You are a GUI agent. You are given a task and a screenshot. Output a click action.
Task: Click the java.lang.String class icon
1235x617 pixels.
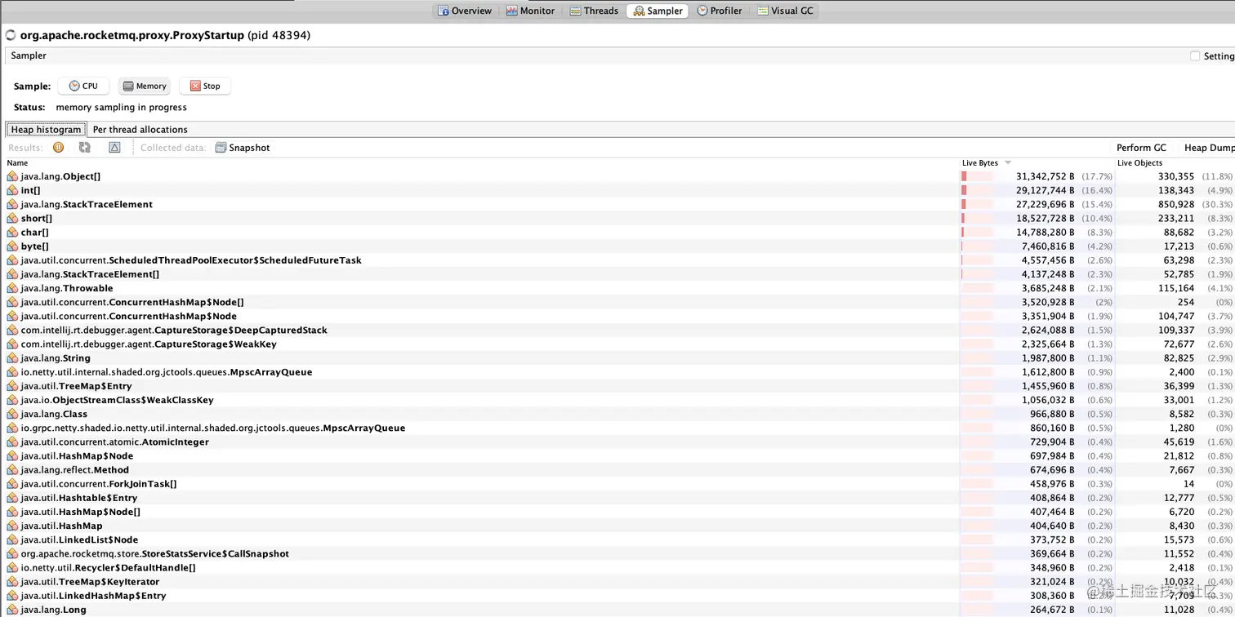coord(12,358)
